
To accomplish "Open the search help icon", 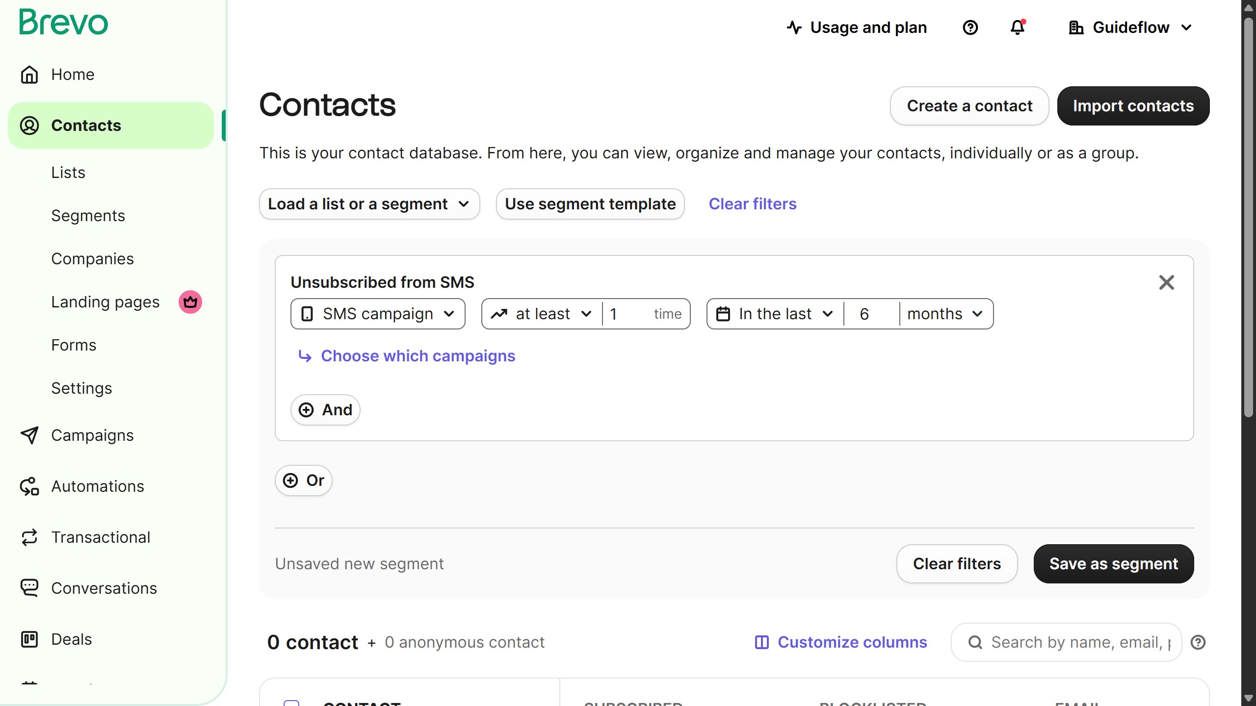I will (1198, 642).
